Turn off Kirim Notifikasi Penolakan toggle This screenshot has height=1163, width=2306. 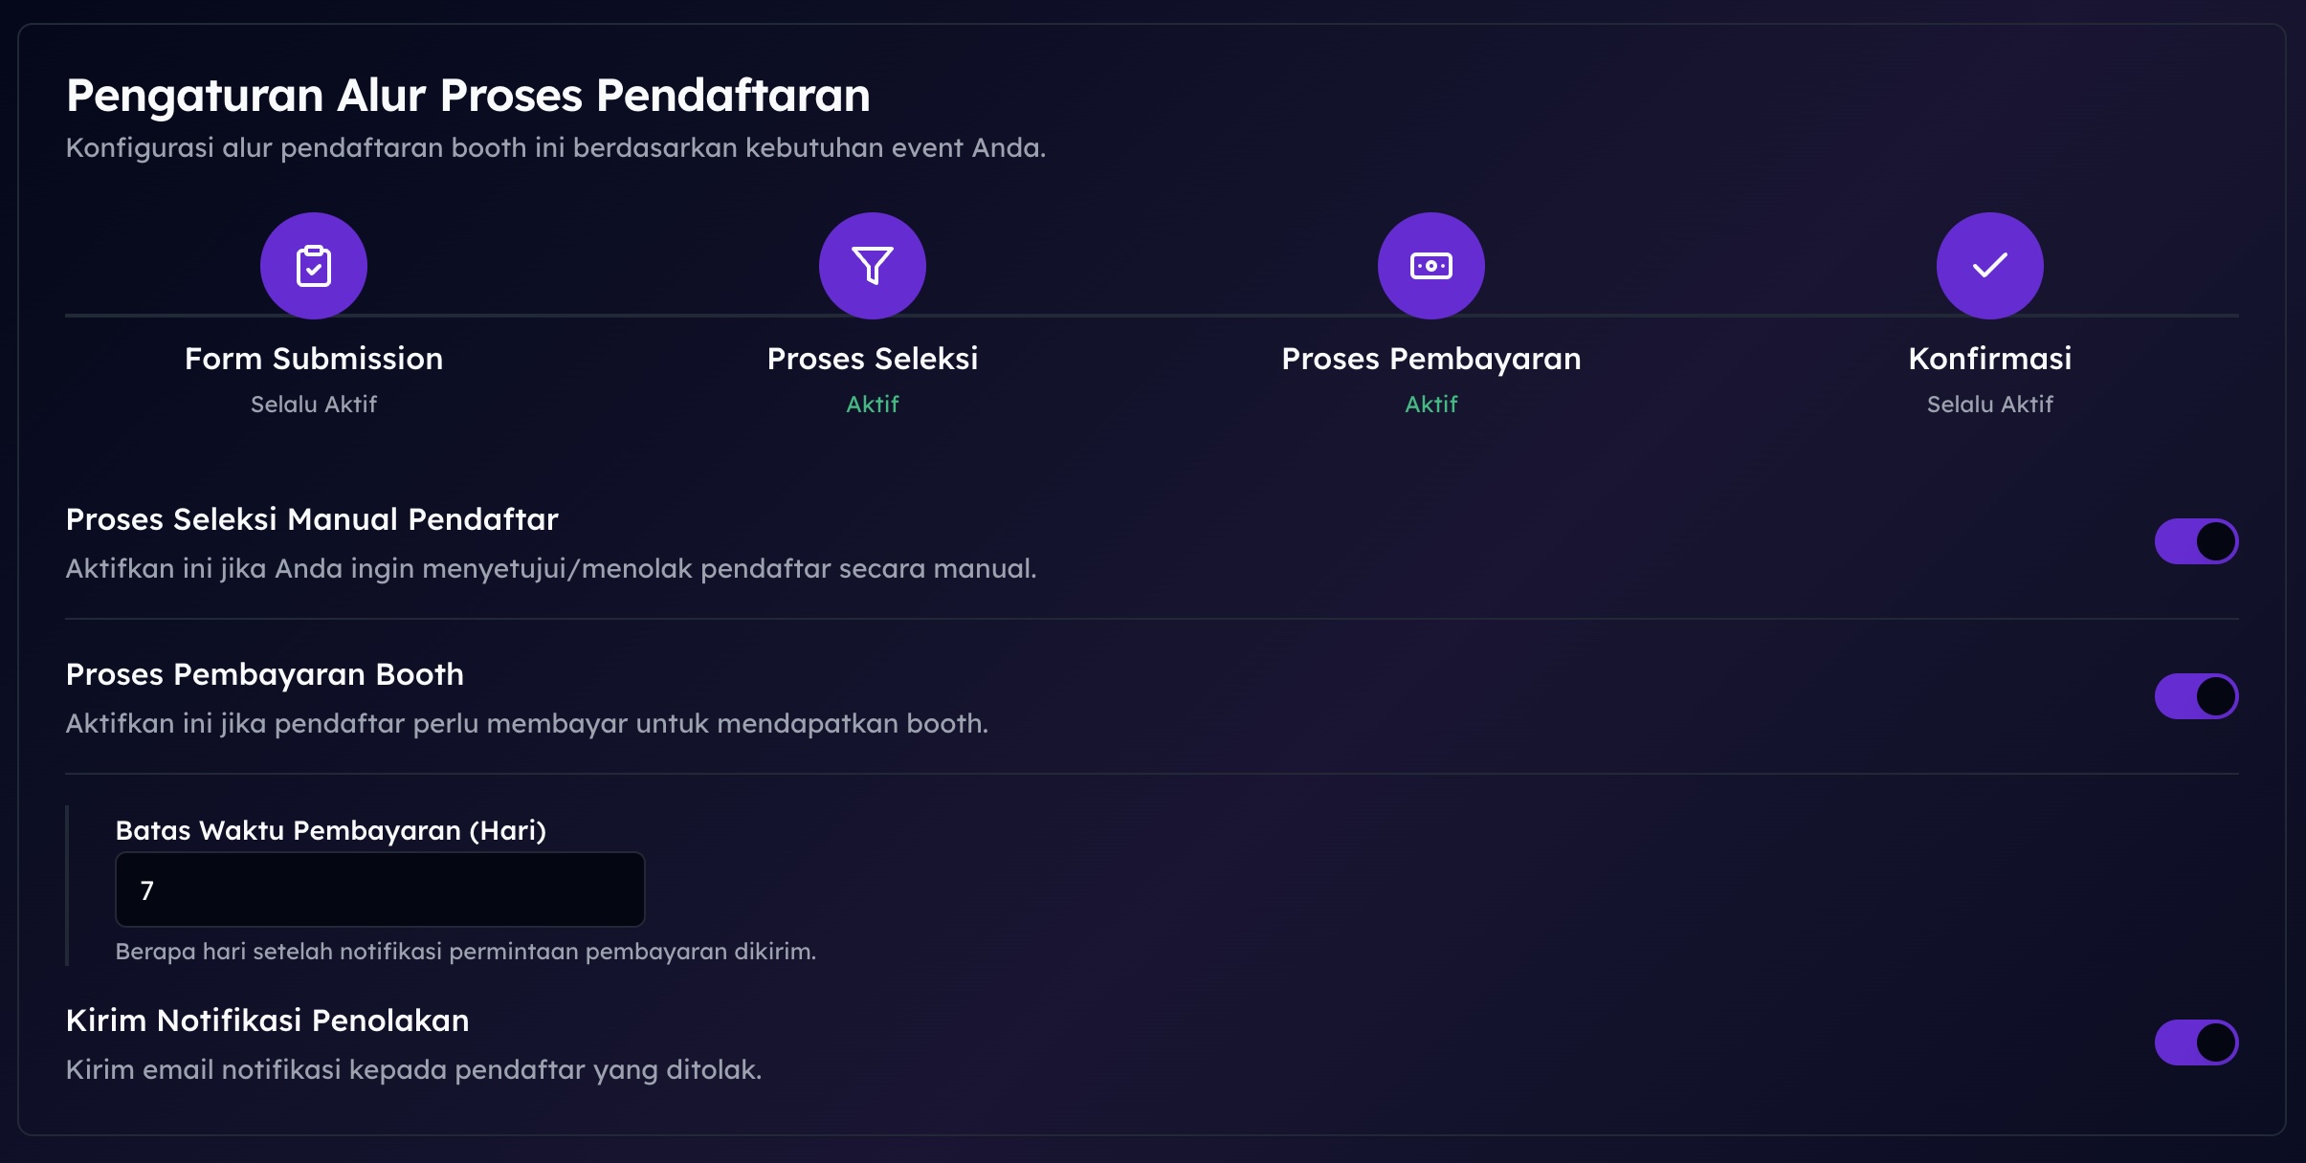(x=2196, y=1042)
